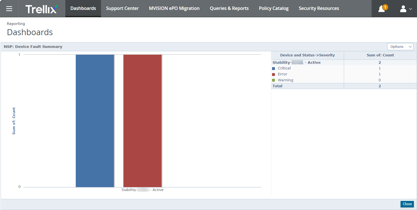Click the Trellix logo
Viewport: 417px width, 210px height.
pyautogui.click(x=42, y=9)
